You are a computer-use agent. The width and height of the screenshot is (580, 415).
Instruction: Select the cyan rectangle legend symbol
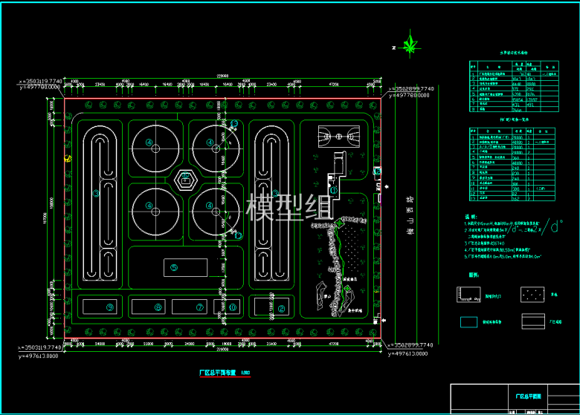pos(468,322)
